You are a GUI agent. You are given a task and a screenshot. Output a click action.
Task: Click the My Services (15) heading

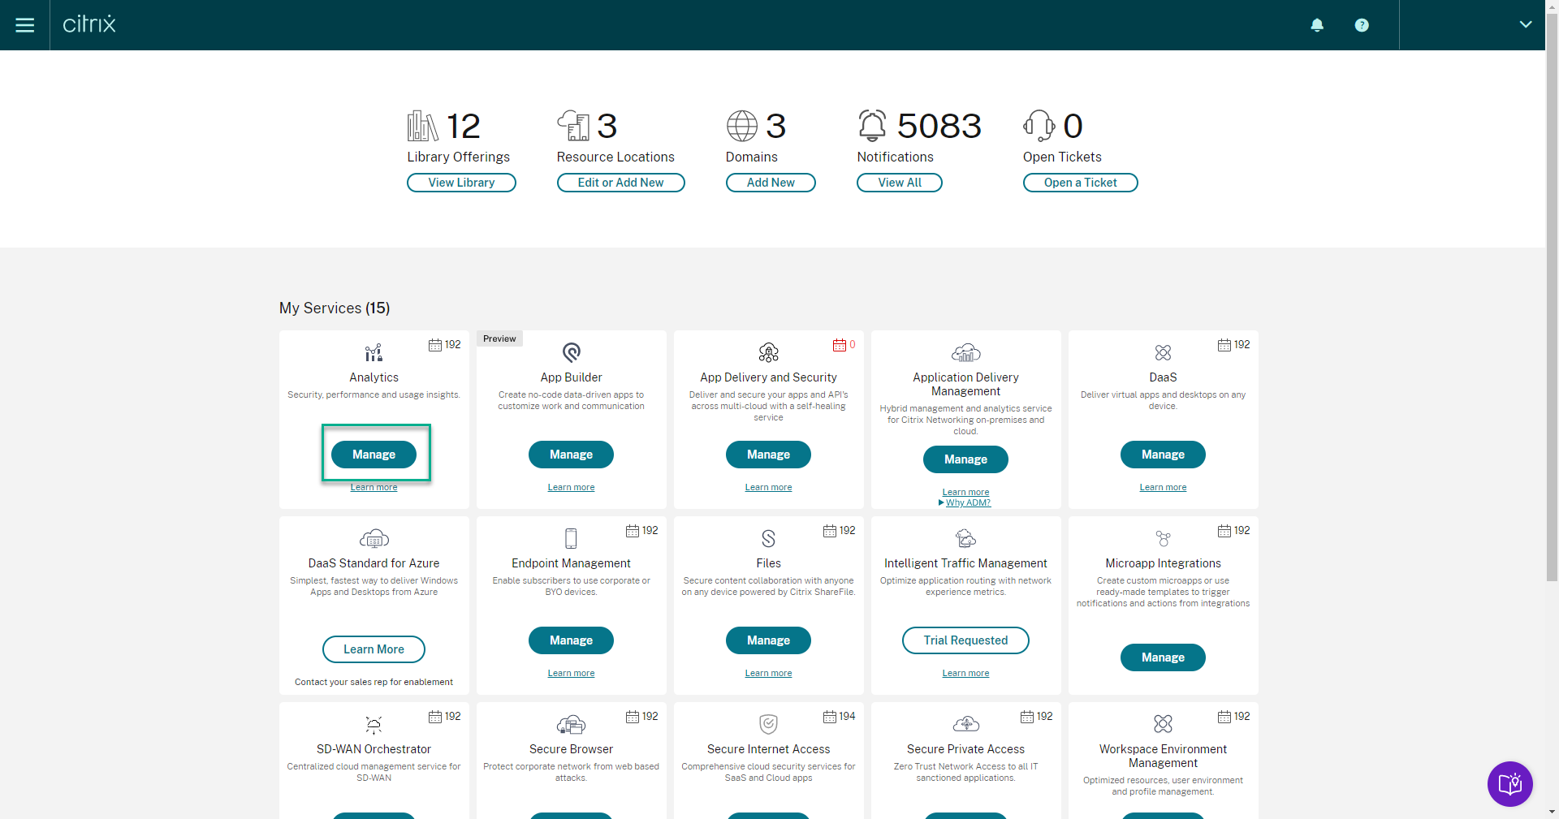[x=335, y=308]
